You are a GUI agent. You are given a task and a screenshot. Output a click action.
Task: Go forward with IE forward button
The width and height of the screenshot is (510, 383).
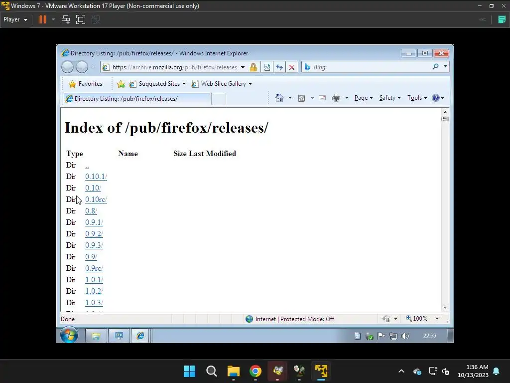tap(82, 67)
